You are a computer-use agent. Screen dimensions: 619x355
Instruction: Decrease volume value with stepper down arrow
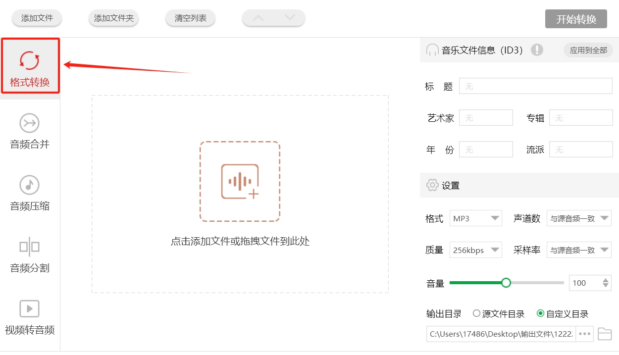[606, 286]
